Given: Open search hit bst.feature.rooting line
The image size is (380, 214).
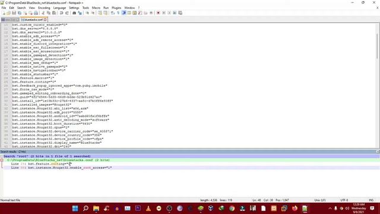Looking at the screenshot, I should [41, 164].
